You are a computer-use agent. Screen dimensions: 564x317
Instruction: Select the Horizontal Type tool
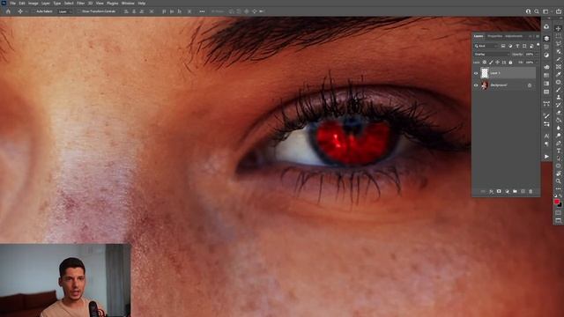(x=558, y=151)
